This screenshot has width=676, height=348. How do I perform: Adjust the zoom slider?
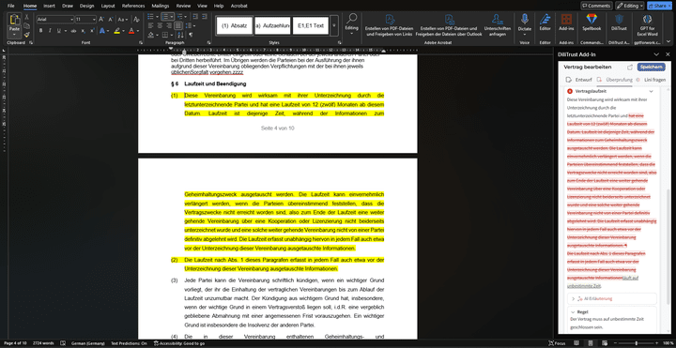click(x=636, y=343)
